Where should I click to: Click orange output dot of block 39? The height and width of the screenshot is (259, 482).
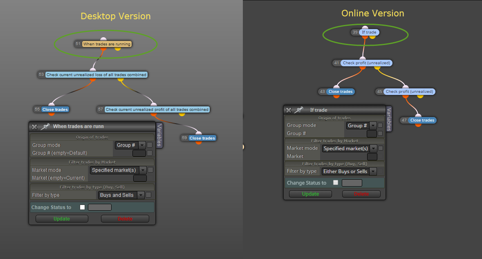365,36
